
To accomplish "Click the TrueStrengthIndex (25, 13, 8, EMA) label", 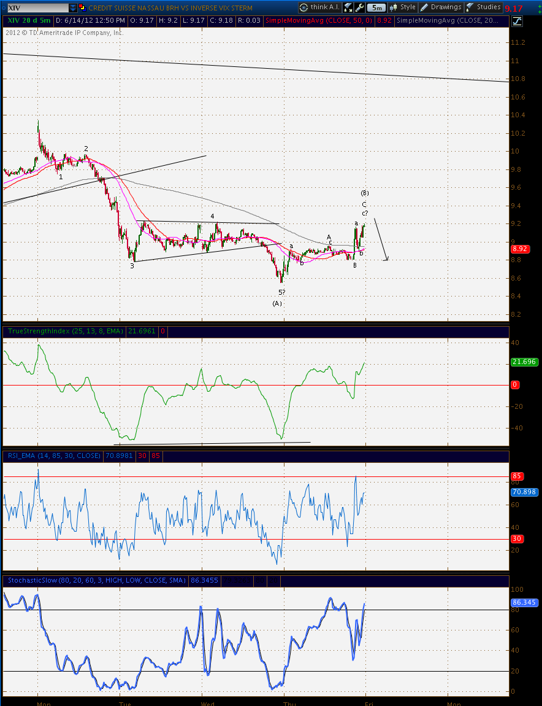I will point(65,332).
